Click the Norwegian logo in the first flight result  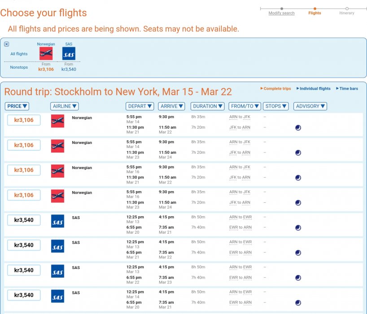pyautogui.click(x=57, y=121)
